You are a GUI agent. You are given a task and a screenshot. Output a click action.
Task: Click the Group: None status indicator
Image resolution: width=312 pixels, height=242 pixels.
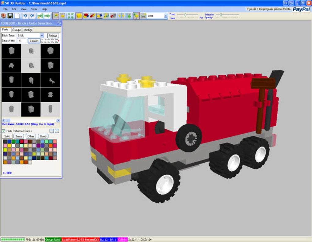click(53, 240)
